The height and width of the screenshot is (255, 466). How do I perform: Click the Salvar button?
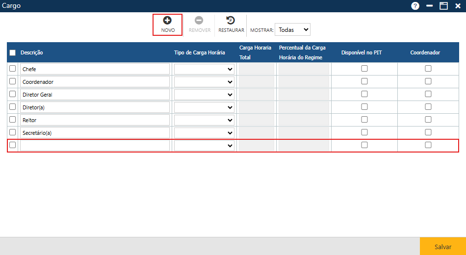pyautogui.click(x=443, y=246)
